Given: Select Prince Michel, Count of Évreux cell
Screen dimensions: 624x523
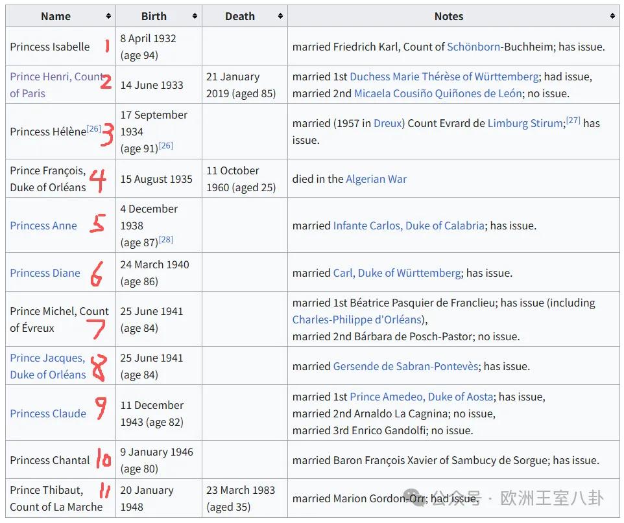Looking at the screenshot, I should pos(60,319).
